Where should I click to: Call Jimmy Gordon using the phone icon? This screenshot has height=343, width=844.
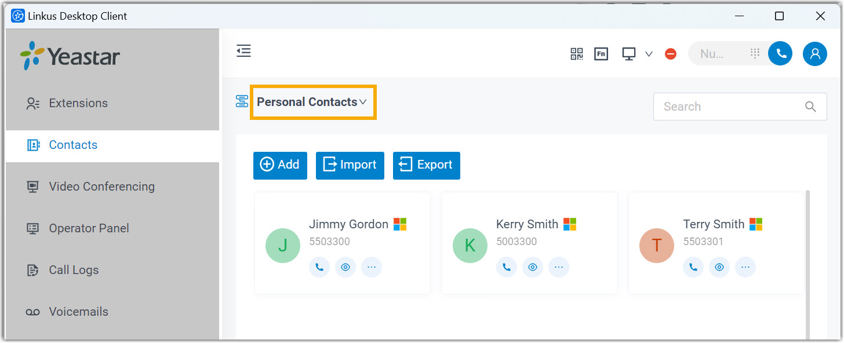319,267
